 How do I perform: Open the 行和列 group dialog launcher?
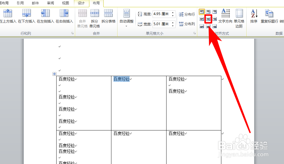click(x=72, y=33)
